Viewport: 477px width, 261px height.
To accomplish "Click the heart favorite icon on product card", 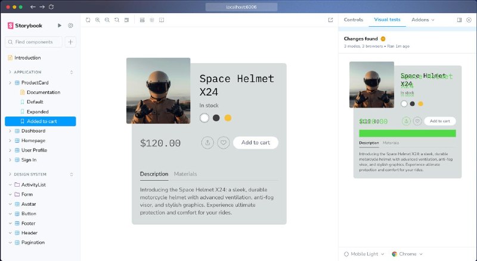I will pos(223,143).
